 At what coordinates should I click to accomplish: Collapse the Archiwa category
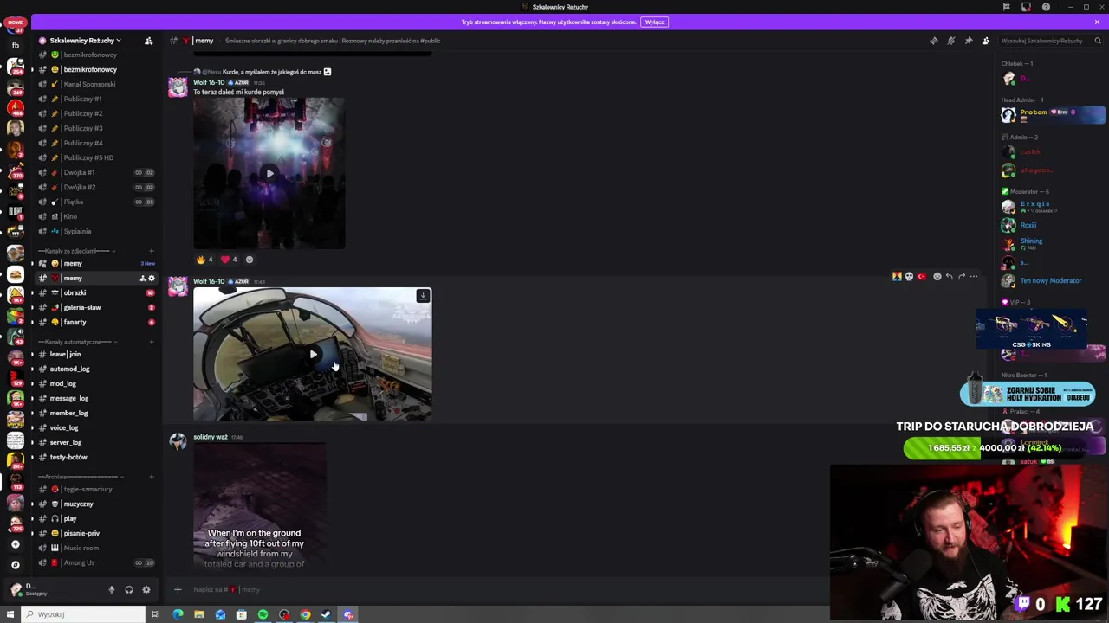[x=80, y=477]
